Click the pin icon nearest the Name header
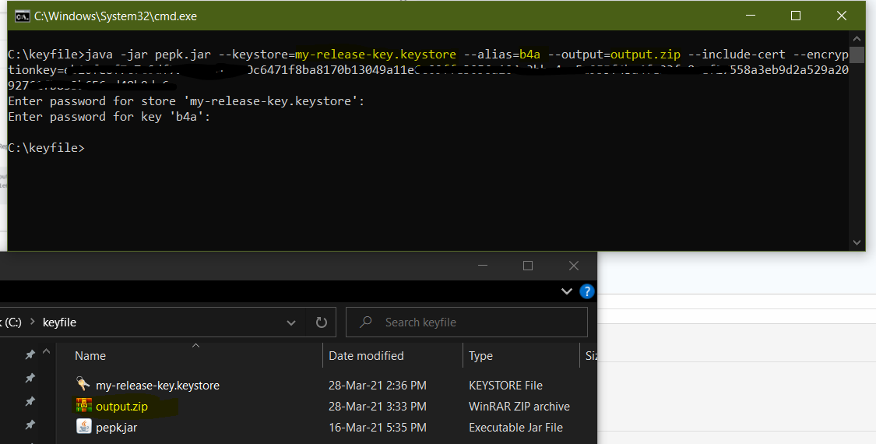The image size is (876, 444). (x=30, y=354)
